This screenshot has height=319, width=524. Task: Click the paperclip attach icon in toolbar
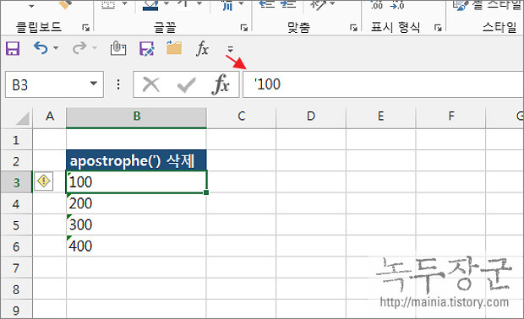coord(118,48)
